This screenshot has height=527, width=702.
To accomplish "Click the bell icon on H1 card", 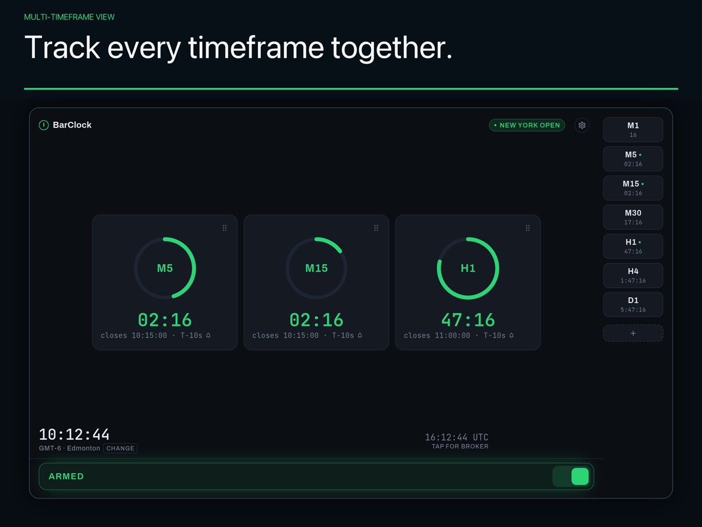I will click(x=512, y=335).
